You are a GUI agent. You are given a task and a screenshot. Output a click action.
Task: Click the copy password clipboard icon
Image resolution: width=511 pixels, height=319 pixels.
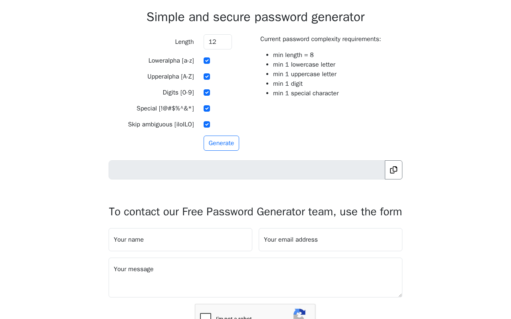point(394,170)
